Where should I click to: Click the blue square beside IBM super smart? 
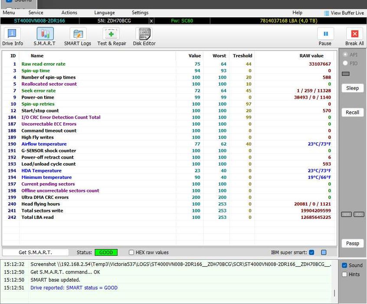coord(324,252)
